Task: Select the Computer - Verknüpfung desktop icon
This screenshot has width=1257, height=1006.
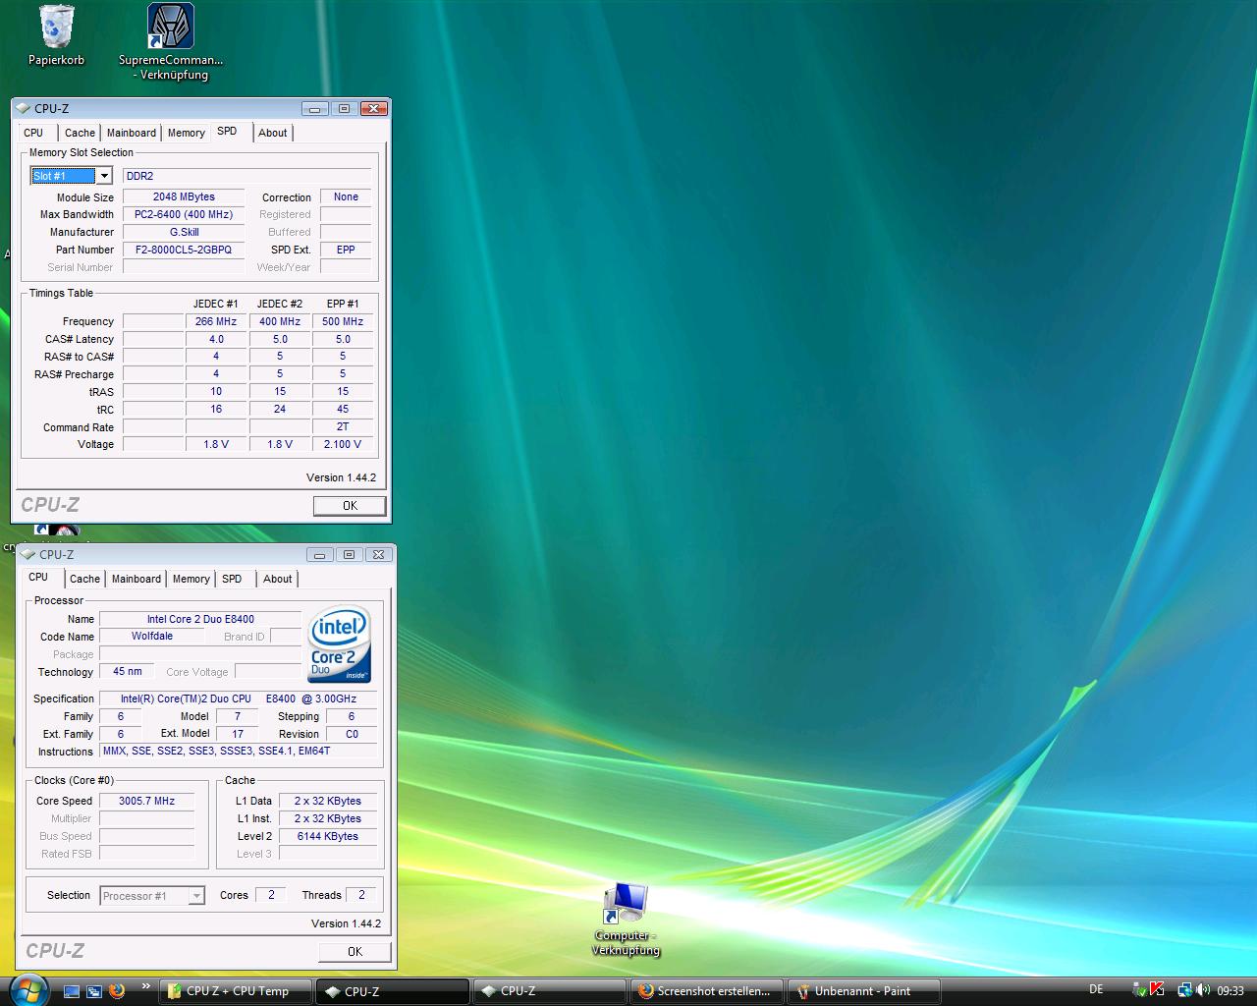Action: click(x=625, y=920)
